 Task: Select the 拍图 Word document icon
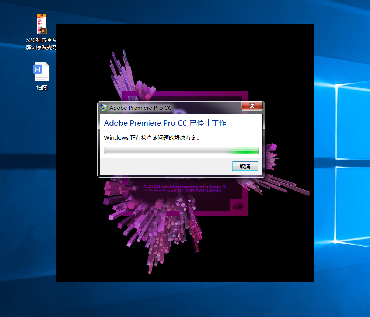pyautogui.click(x=41, y=72)
